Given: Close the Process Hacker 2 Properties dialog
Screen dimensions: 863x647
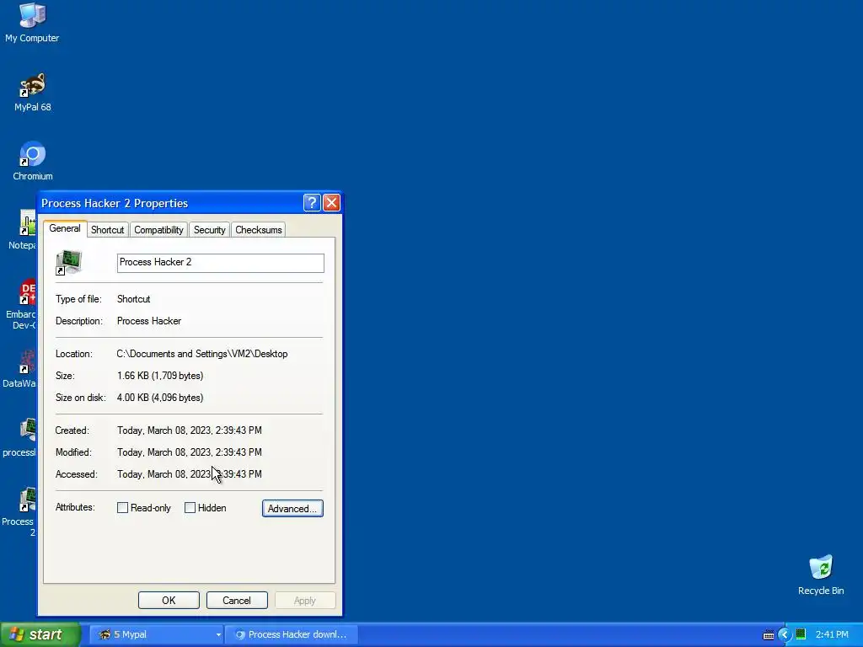Looking at the screenshot, I should (x=331, y=202).
